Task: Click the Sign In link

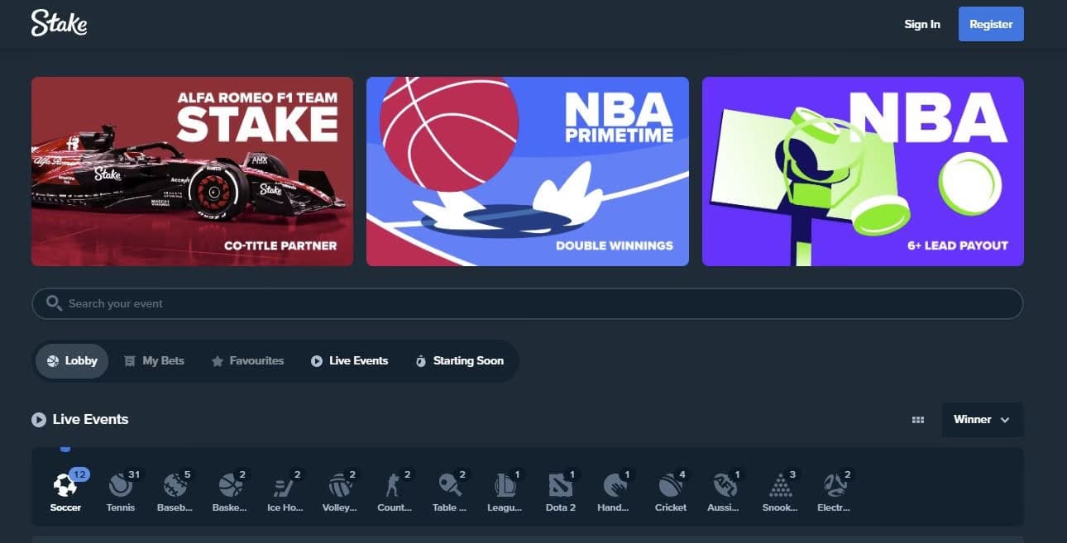Action: (921, 24)
